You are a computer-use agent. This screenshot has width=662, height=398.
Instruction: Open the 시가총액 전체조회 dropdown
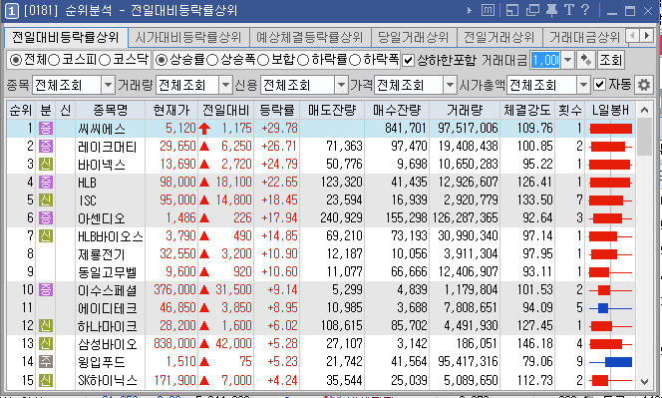click(x=583, y=86)
